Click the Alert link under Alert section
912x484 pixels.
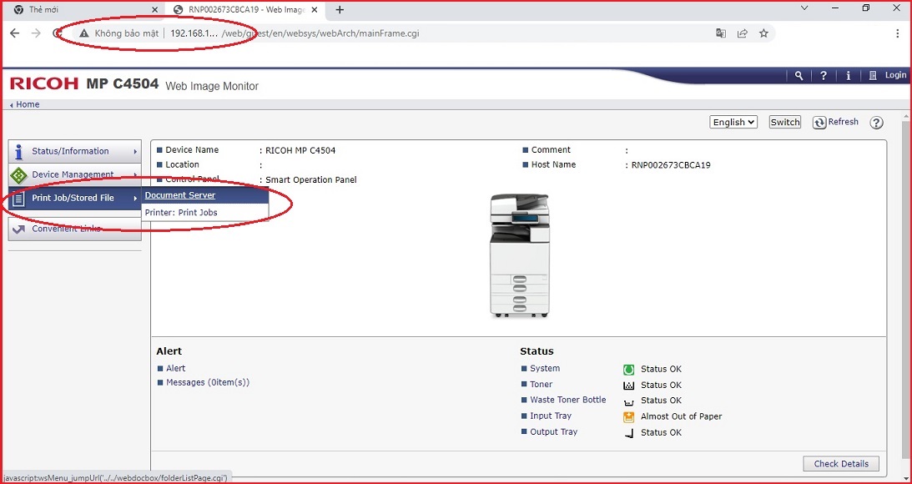pyautogui.click(x=176, y=368)
